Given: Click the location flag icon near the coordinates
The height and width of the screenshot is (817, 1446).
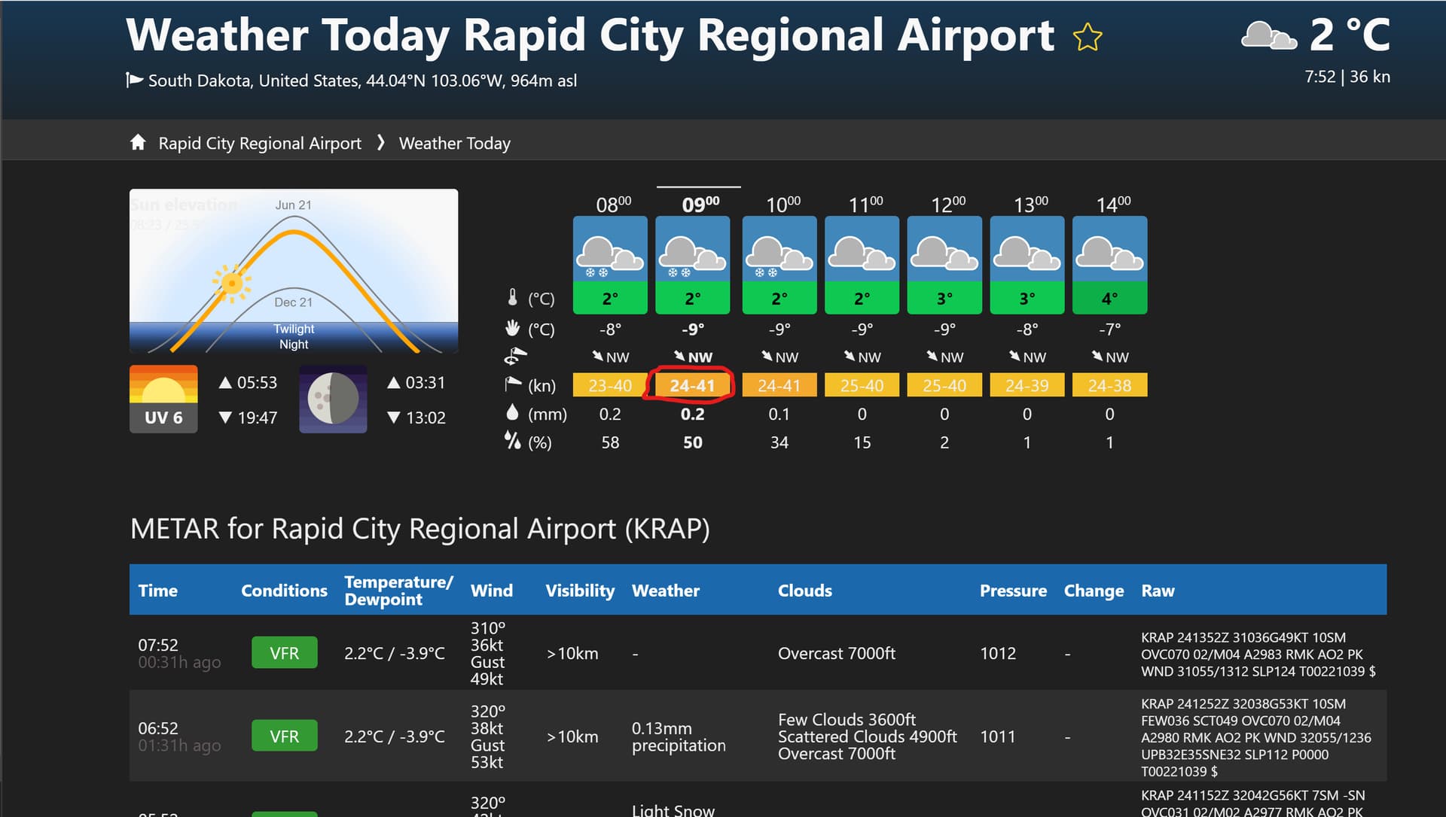Looking at the screenshot, I should pyautogui.click(x=133, y=79).
